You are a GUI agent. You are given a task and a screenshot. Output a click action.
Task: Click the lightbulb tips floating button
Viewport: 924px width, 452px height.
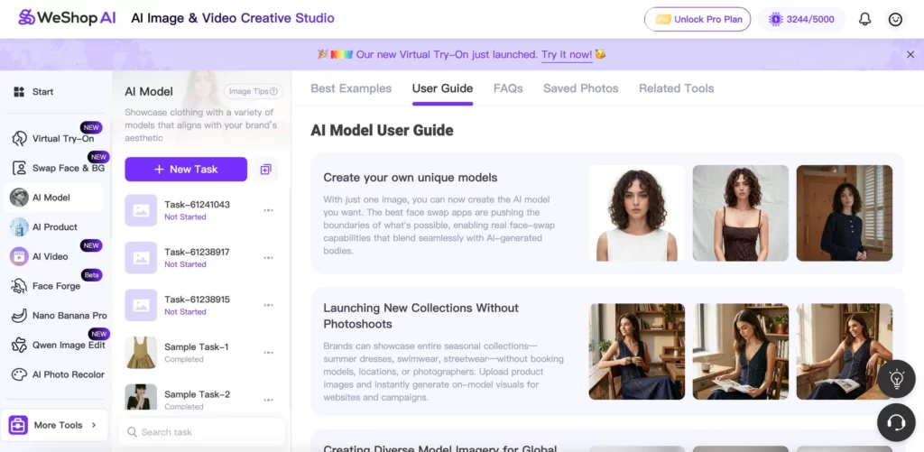[896, 379]
